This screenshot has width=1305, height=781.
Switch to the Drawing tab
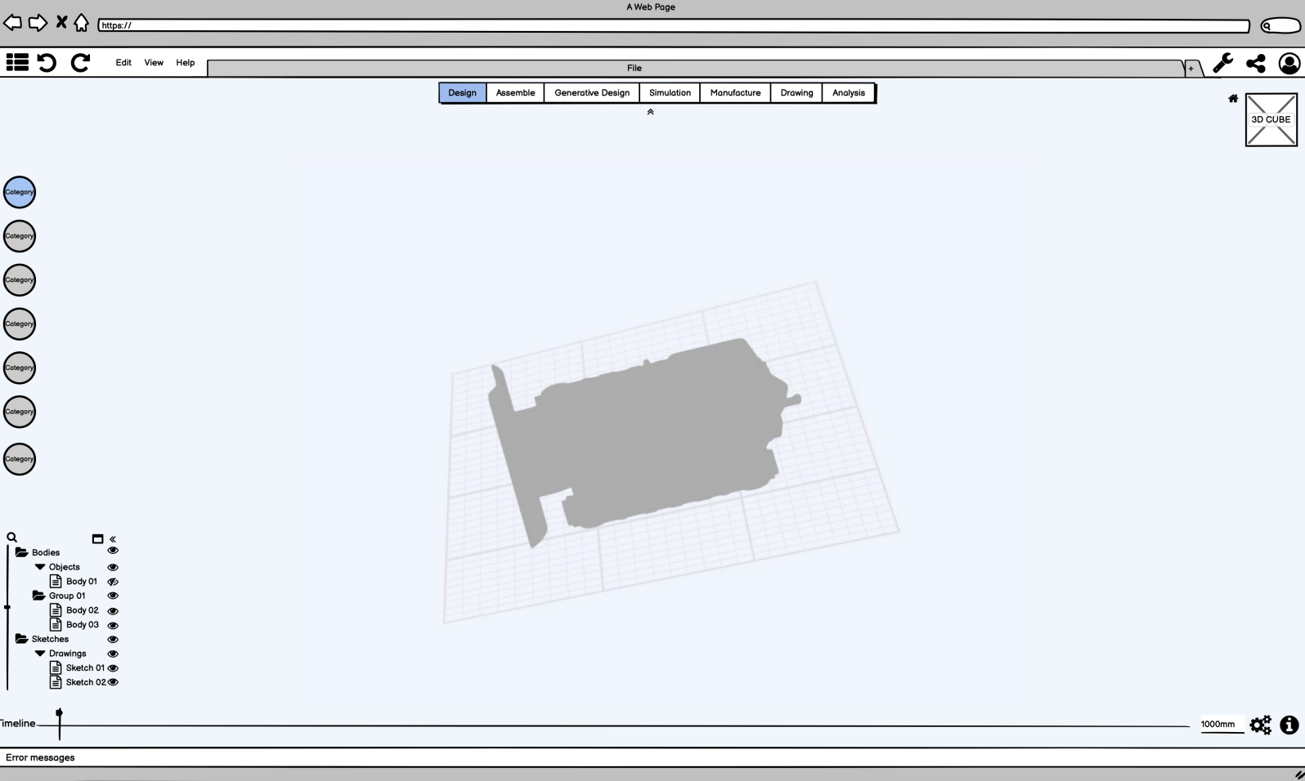pos(796,93)
